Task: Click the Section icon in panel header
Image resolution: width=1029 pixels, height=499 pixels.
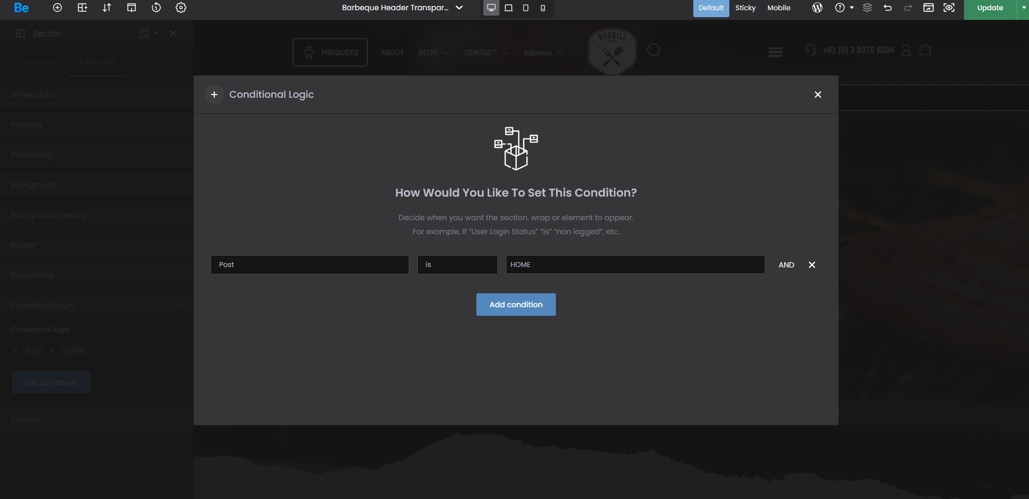Action: coord(20,33)
